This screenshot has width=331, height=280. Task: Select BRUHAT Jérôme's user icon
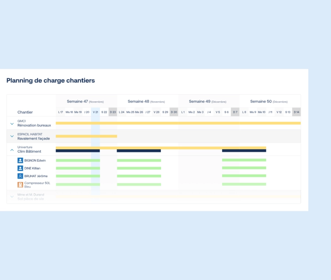(x=20, y=176)
